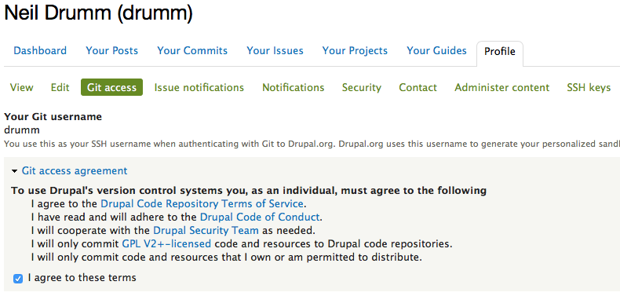
Task: Open Drupal Code Repository Terms of Service link
Action: click(x=202, y=204)
